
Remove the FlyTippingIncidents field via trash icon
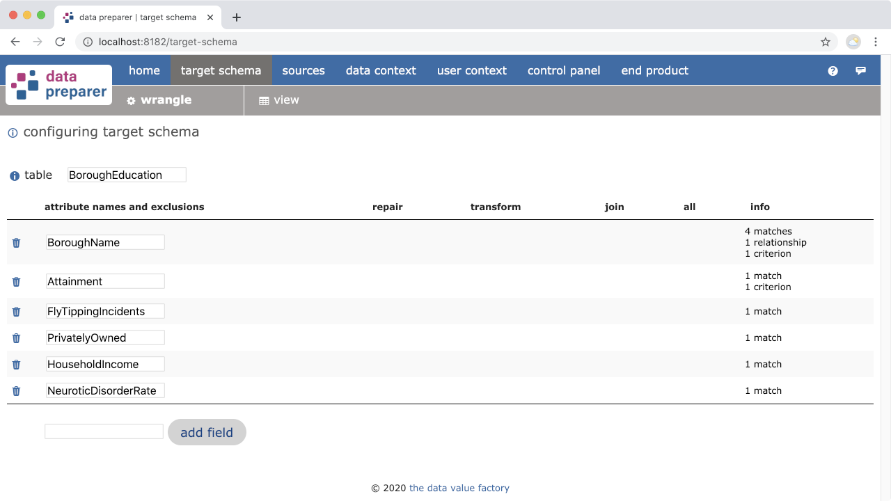click(x=16, y=312)
